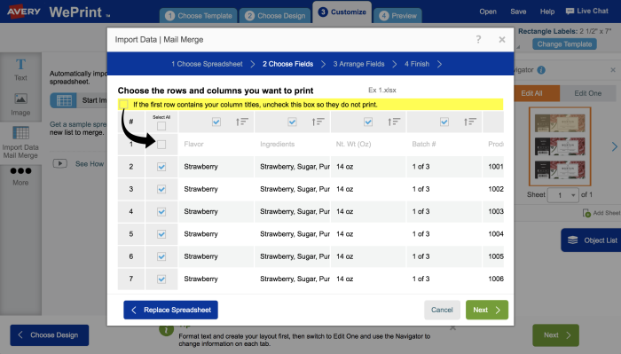Open Import Data Mail Merge sidebar tool
The height and width of the screenshot is (354, 621).
point(20,143)
